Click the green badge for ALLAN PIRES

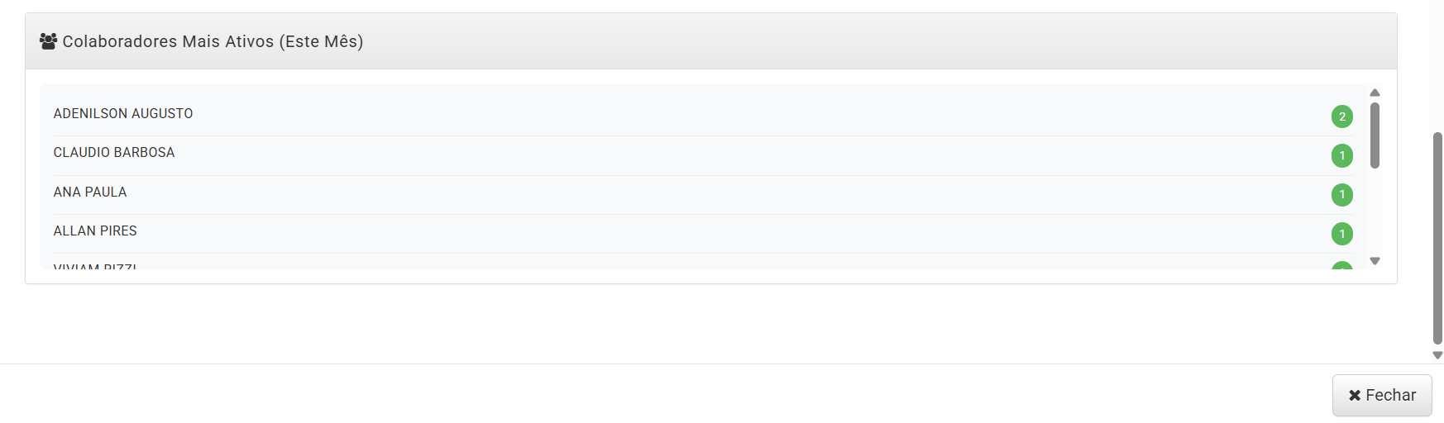pyautogui.click(x=1341, y=234)
